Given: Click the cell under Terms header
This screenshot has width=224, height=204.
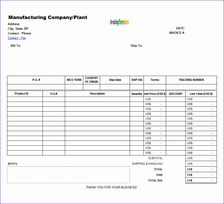Looking at the screenshot, I should coord(155,87).
